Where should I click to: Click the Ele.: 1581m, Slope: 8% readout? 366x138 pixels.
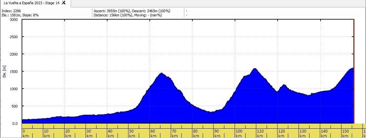pyautogui.click(x=20, y=15)
